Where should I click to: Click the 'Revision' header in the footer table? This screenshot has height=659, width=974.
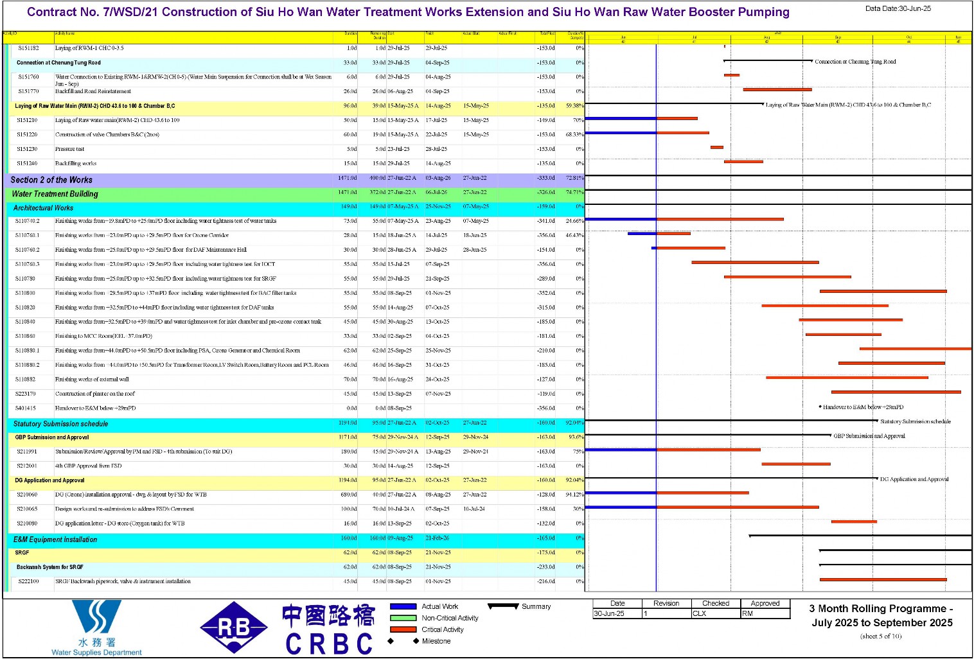point(666,603)
